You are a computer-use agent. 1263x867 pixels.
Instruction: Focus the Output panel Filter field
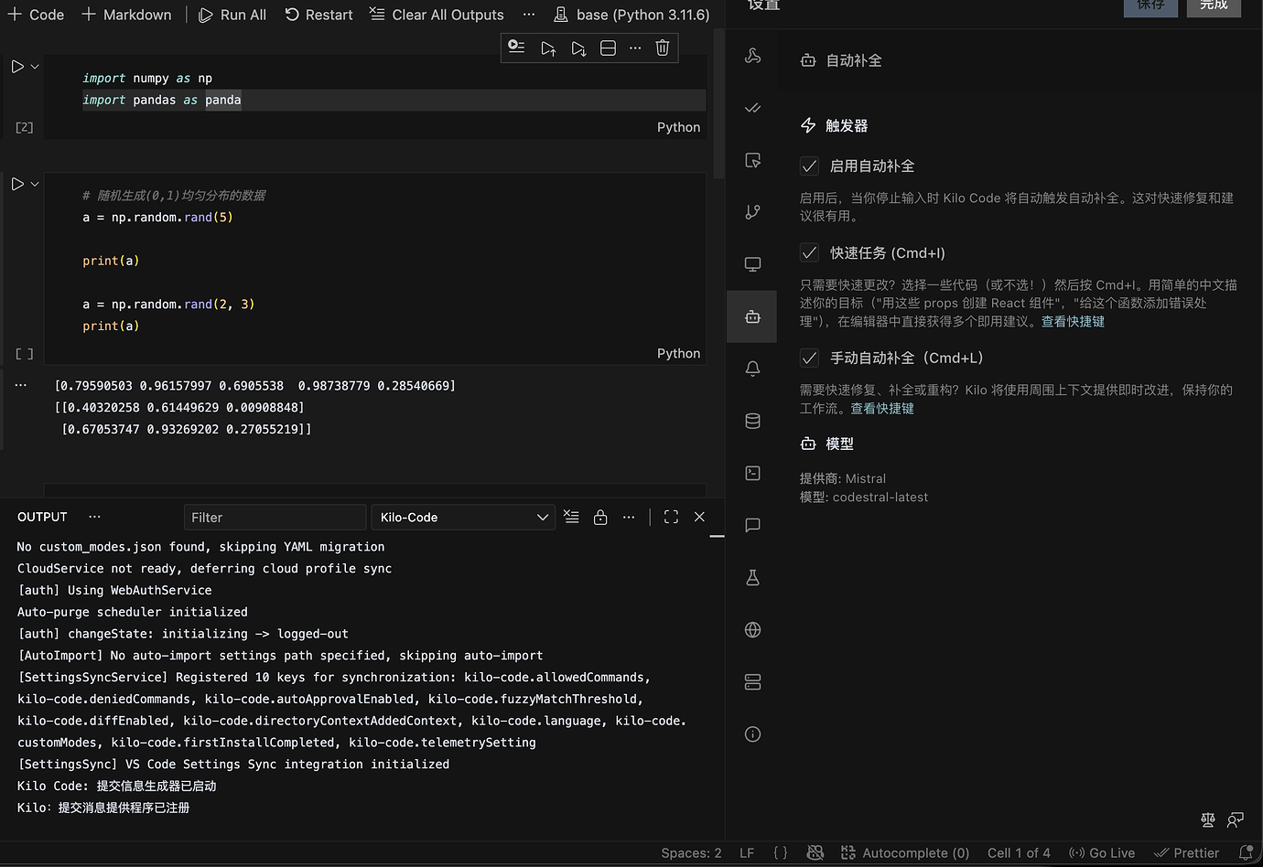pyautogui.click(x=275, y=518)
